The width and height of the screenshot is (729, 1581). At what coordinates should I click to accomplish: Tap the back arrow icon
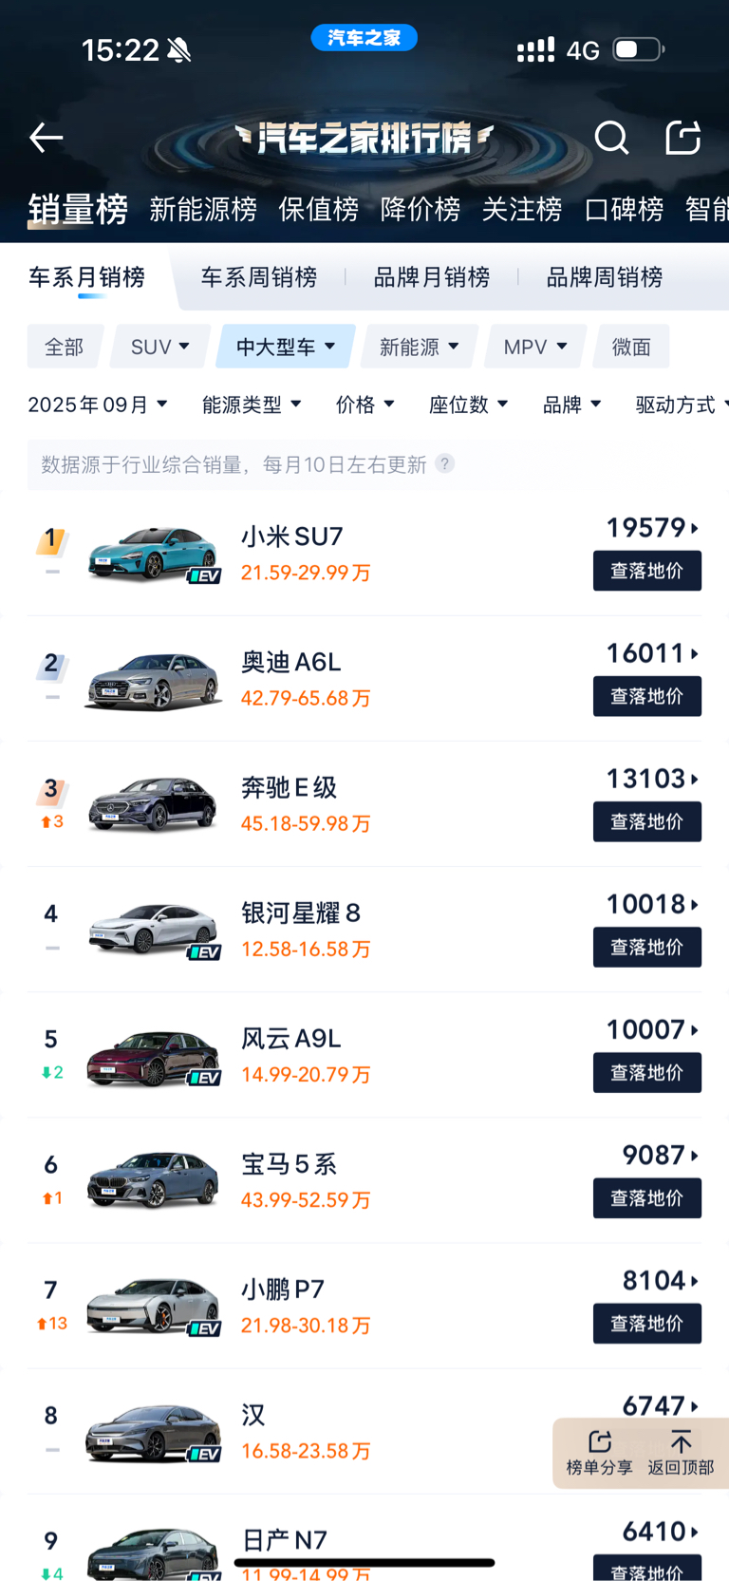[46, 139]
